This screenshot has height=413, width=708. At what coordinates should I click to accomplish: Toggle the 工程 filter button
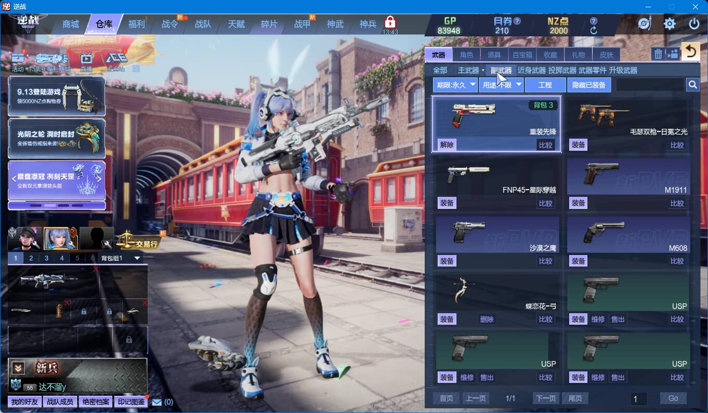click(545, 85)
